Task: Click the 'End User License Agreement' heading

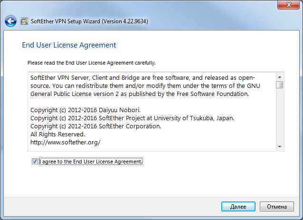Action: pyautogui.click(x=69, y=45)
